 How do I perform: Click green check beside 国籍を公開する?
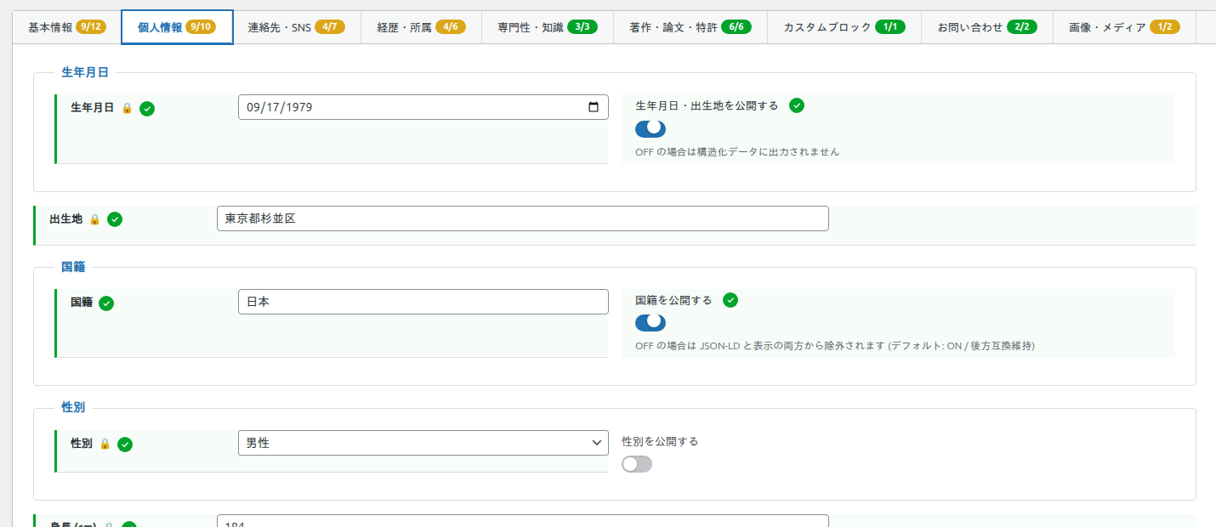click(x=730, y=300)
